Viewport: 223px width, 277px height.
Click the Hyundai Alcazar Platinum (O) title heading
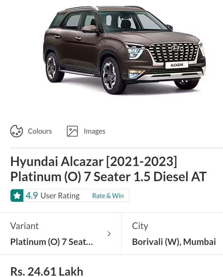(108, 169)
